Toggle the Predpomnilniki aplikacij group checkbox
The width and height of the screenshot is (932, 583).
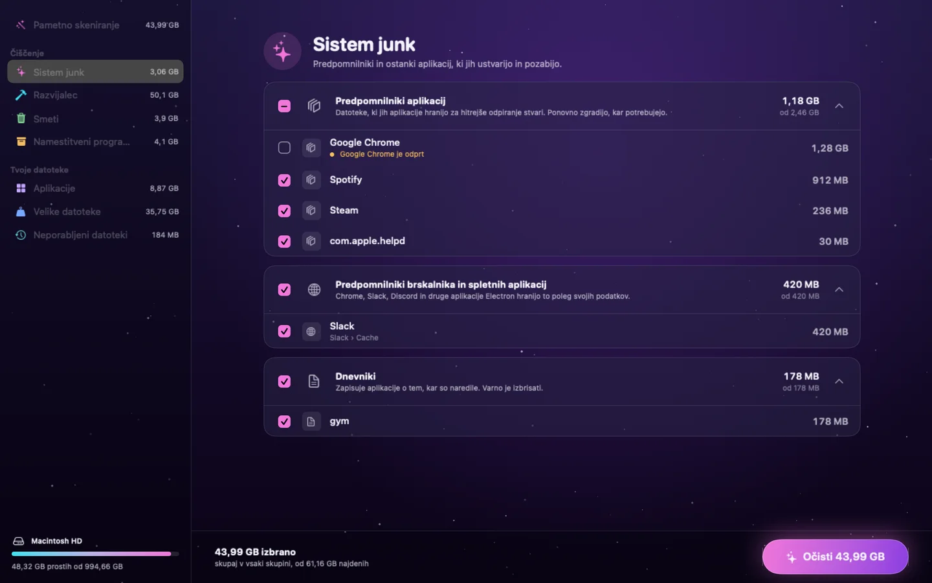click(284, 106)
